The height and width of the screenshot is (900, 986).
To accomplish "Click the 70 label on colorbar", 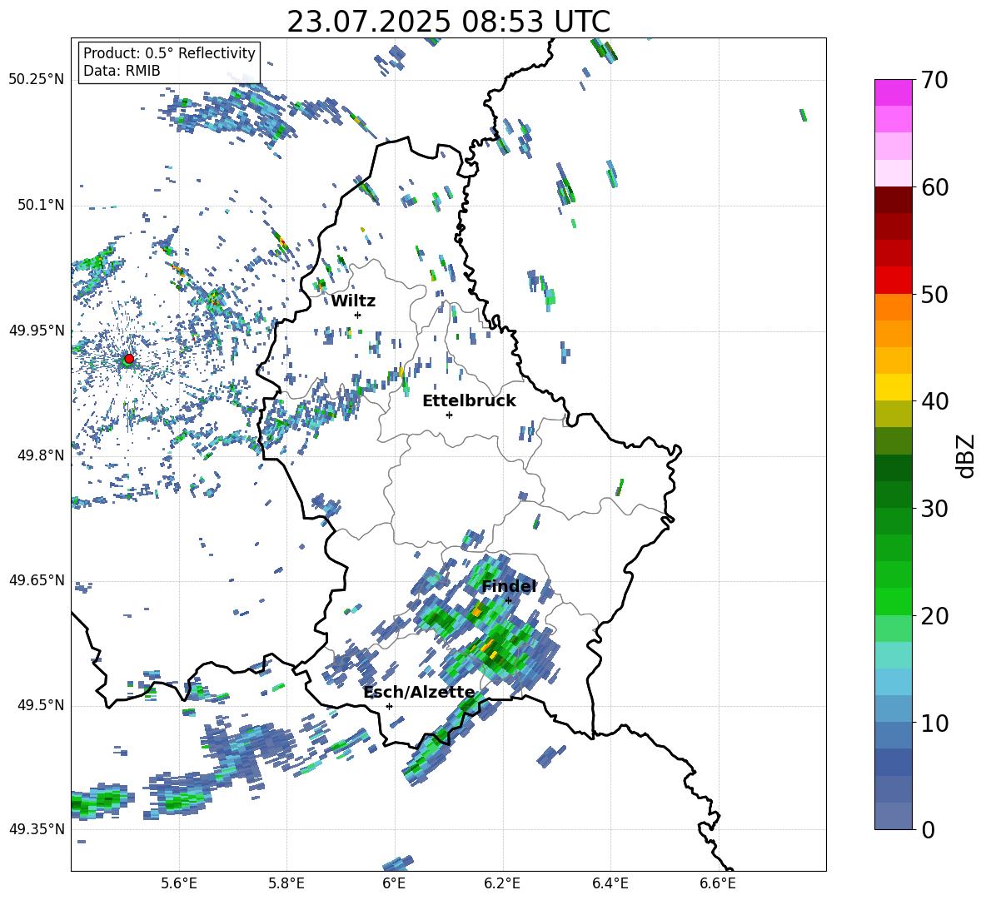I will click(x=934, y=80).
